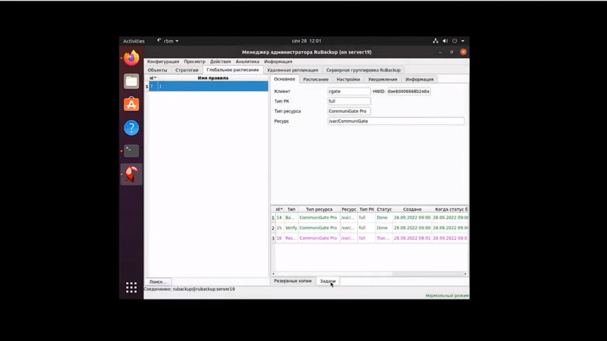Sort tasks table by Id header

279,209
